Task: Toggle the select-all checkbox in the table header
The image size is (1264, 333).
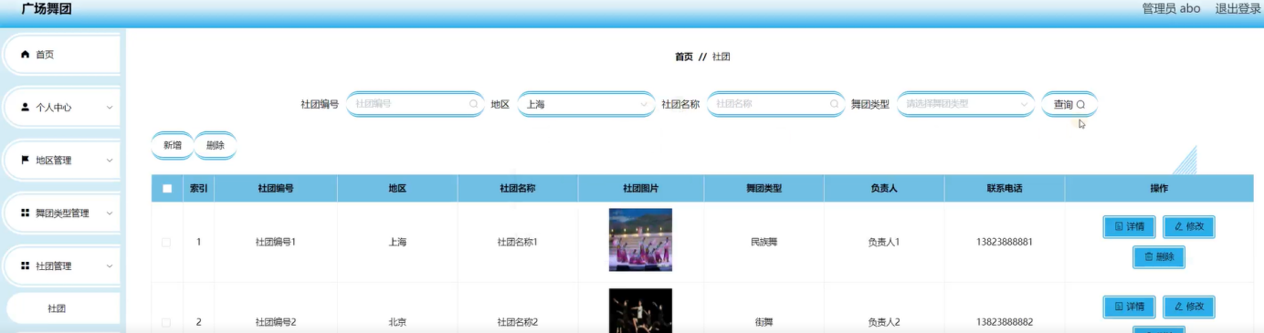Action: click(167, 189)
